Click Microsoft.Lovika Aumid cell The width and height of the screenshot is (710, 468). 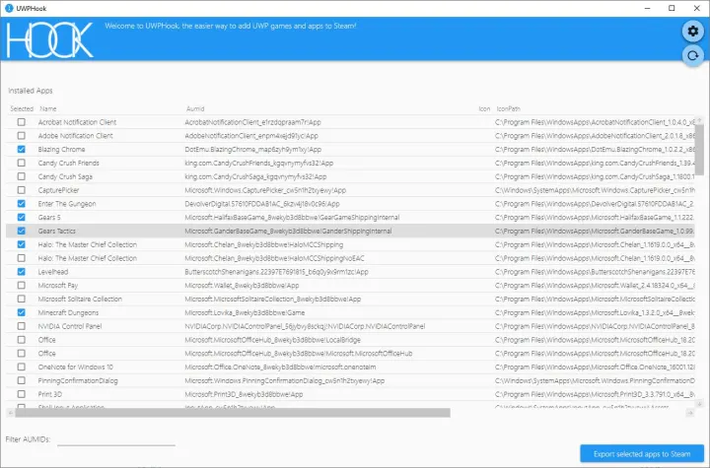click(245, 312)
